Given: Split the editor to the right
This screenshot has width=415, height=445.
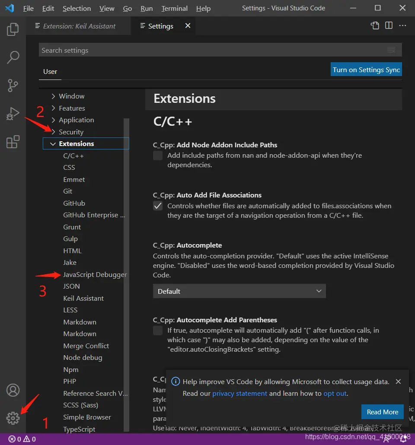Looking at the screenshot, I should [x=389, y=25].
